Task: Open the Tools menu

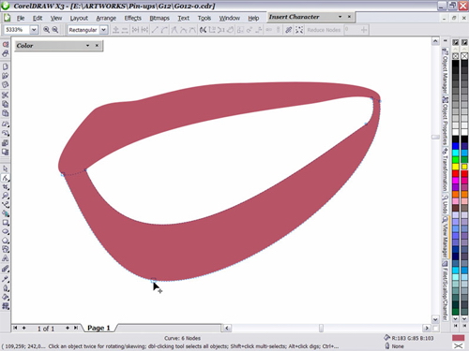Action: [x=204, y=18]
